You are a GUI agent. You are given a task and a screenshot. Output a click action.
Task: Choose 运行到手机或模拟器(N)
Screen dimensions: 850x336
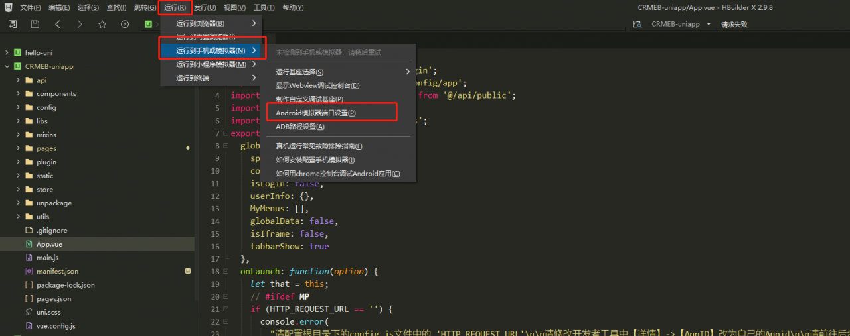pyautogui.click(x=212, y=50)
